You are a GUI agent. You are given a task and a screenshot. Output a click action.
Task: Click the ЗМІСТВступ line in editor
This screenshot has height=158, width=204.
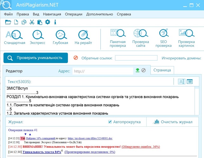point(17,88)
